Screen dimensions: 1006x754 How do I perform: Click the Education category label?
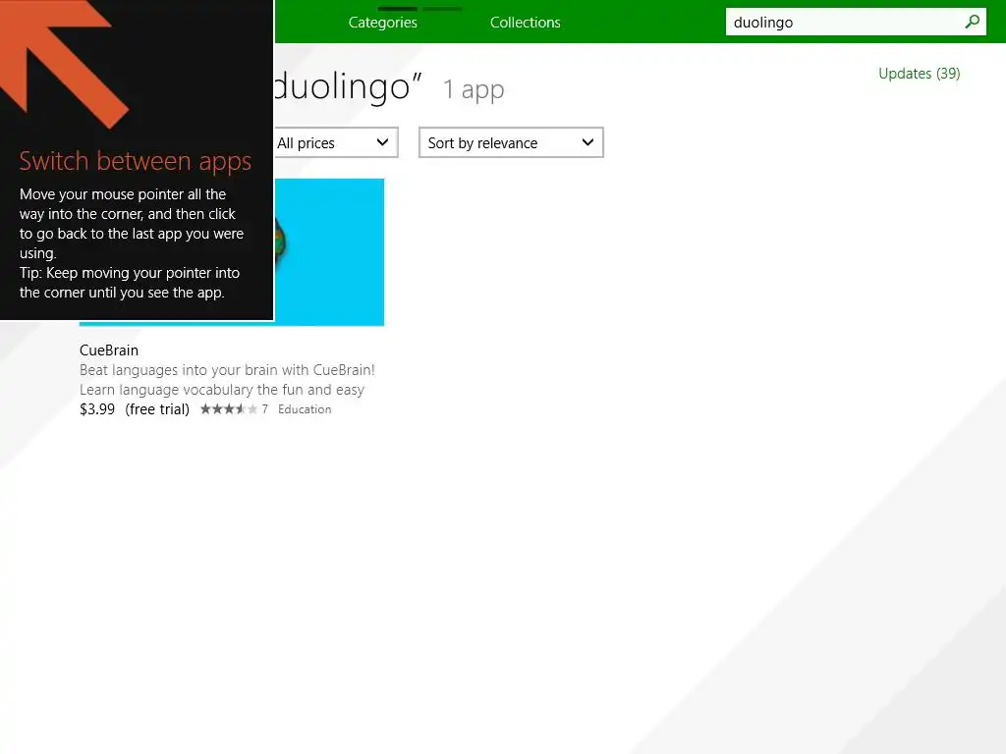coord(305,409)
